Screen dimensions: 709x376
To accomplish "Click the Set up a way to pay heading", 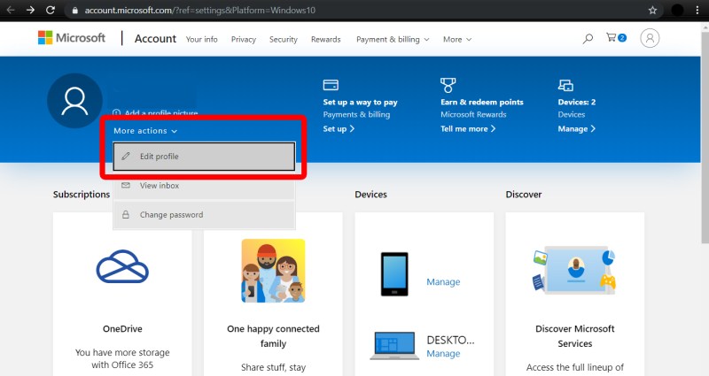I will pyautogui.click(x=360, y=102).
